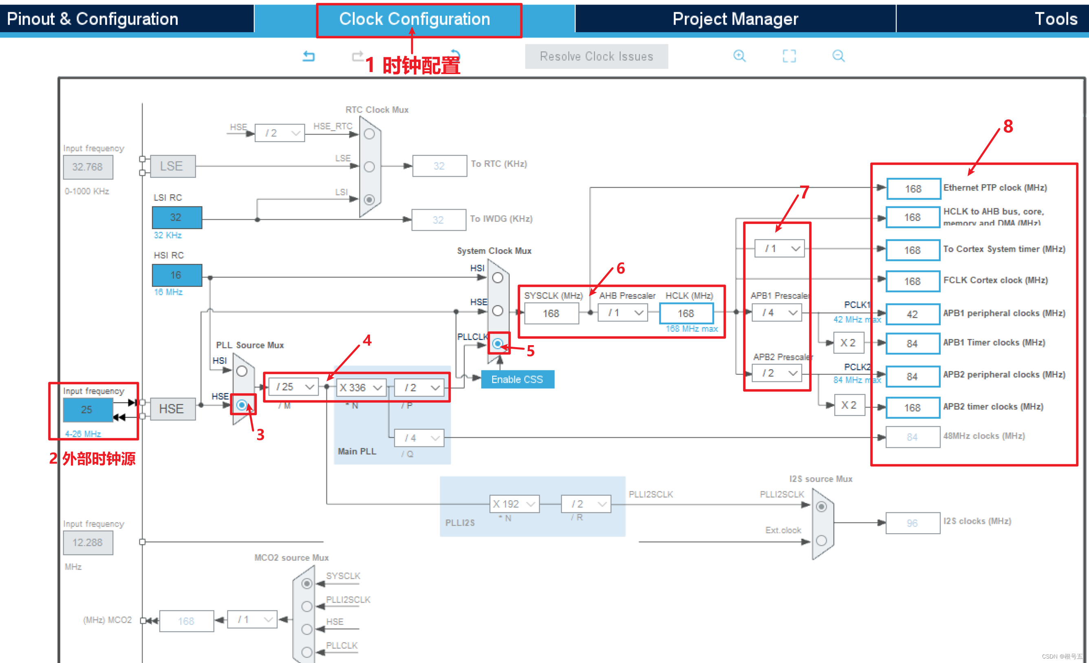1089x663 pixels.
Task: Click the Enable CSS button
Action: coord(517,379)
